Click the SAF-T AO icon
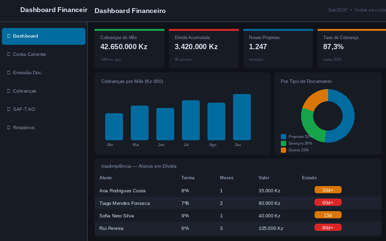386x241 pixels. [x=9, y=109]
